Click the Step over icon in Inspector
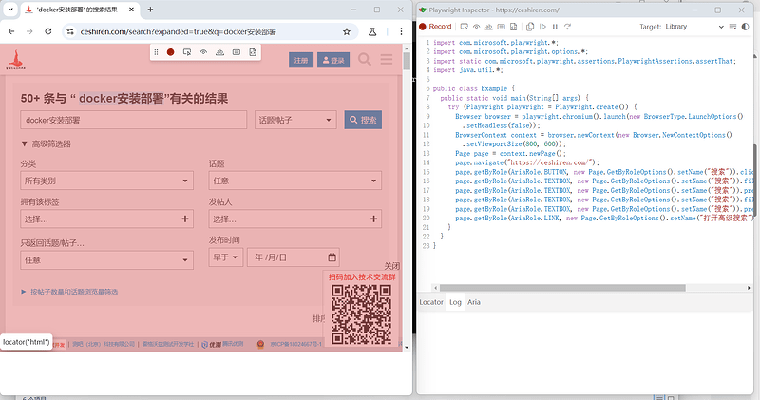The image size is (760, 400). 567,27
